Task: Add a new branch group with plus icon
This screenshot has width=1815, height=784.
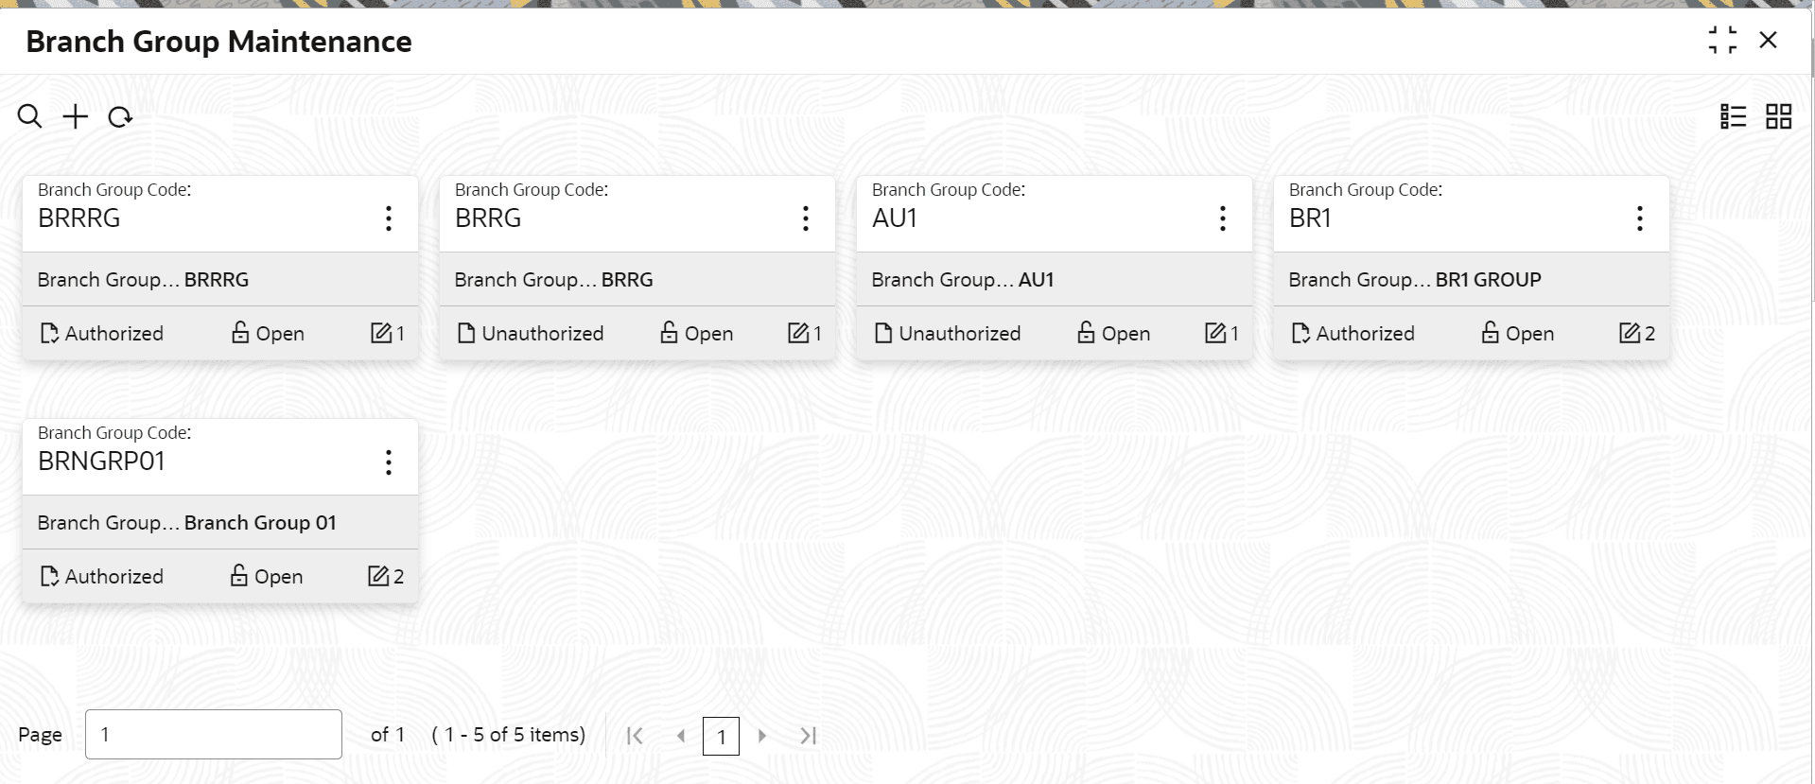Action: click(75, 116)
